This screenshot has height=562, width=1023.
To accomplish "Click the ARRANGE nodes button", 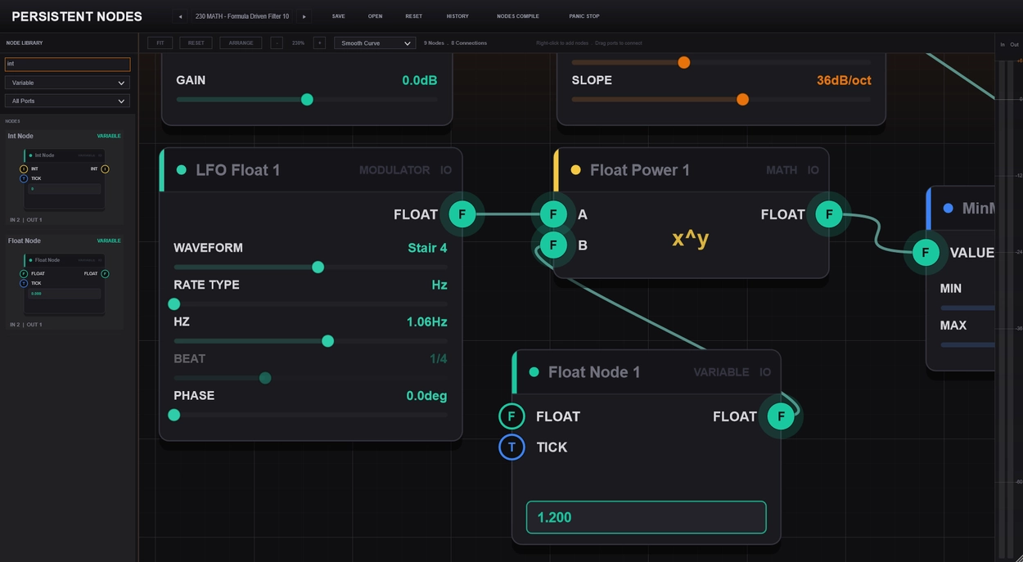I will click(x=241, y=43).
